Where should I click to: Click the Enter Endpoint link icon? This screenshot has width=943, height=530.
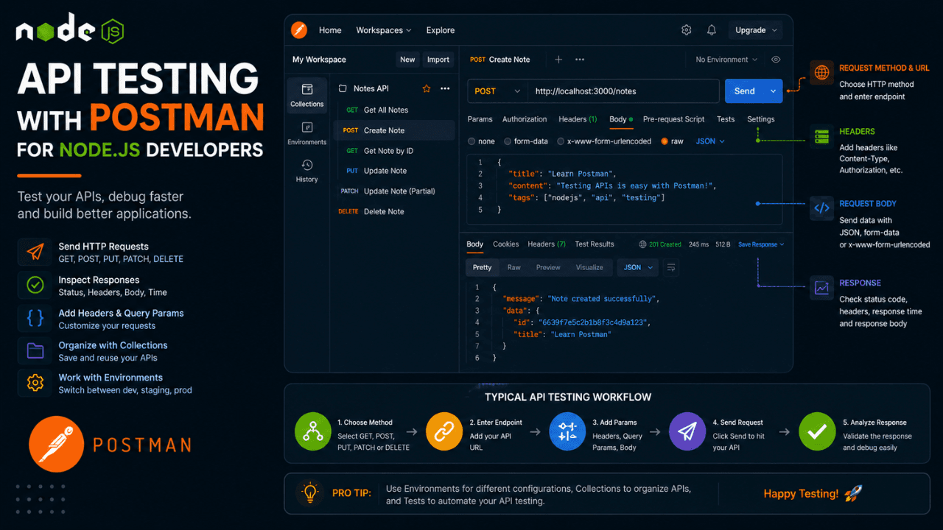[x=444, y=431]
